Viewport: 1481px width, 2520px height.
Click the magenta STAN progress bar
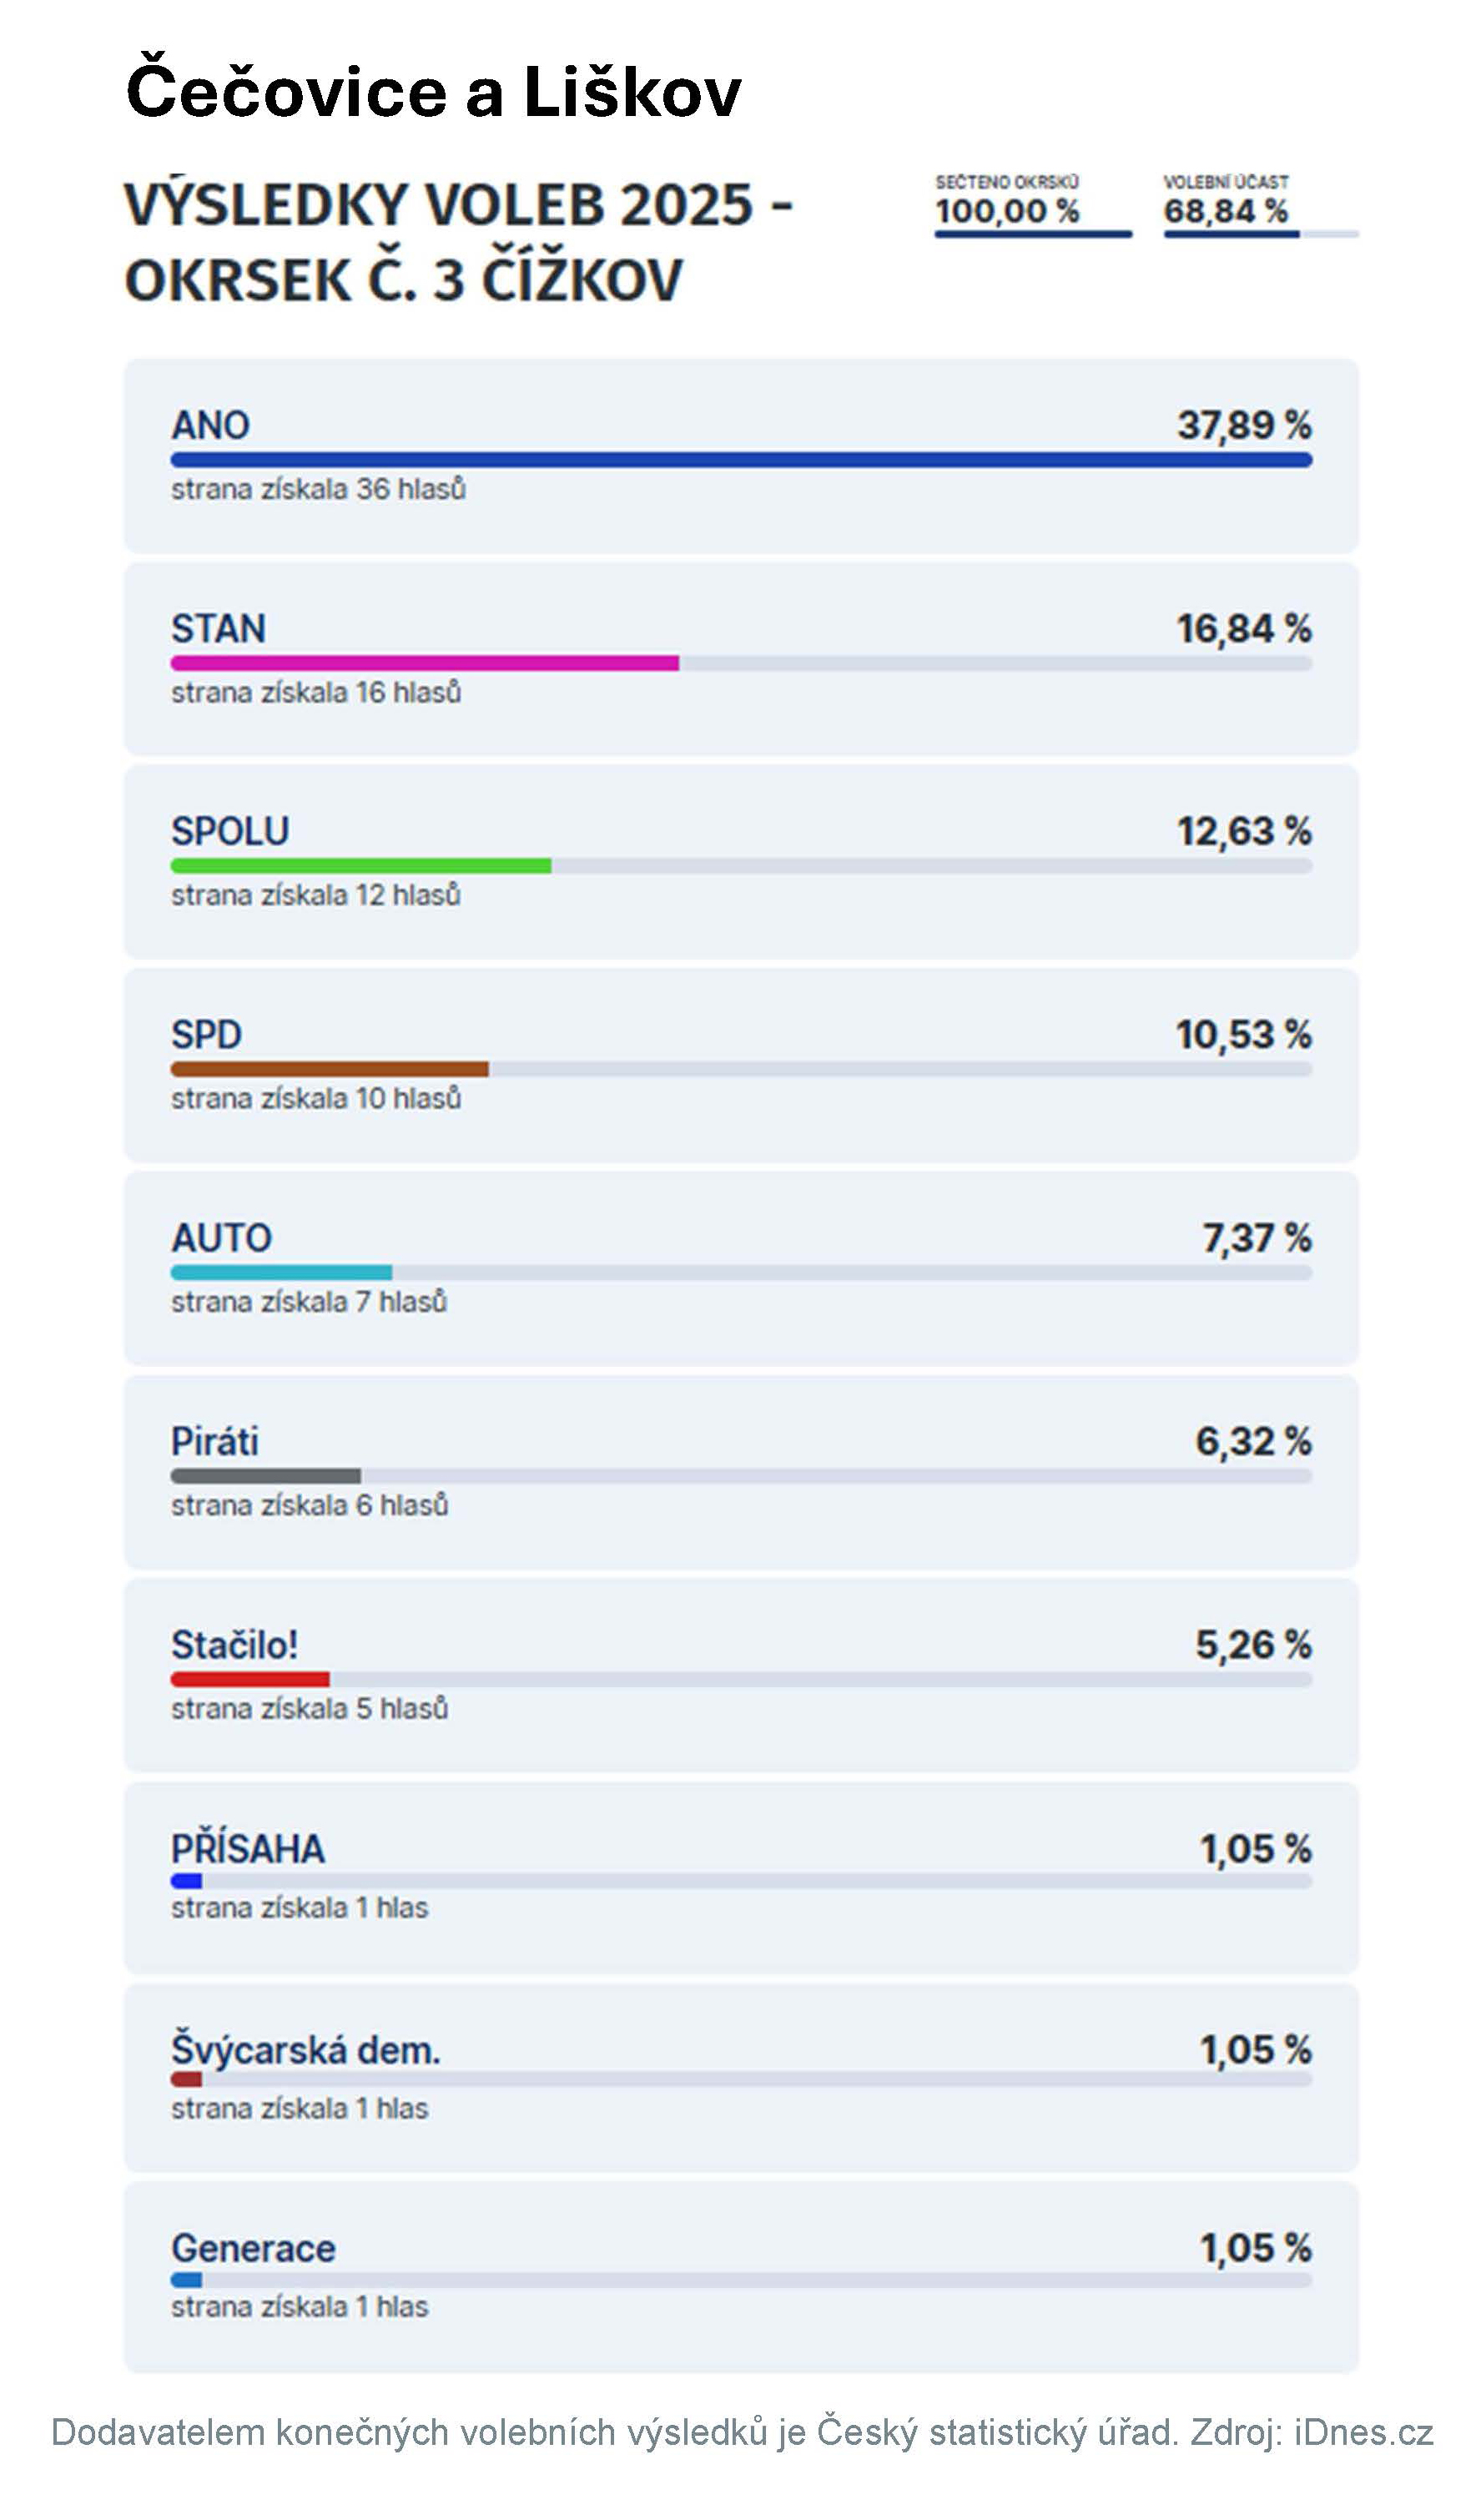424,663
